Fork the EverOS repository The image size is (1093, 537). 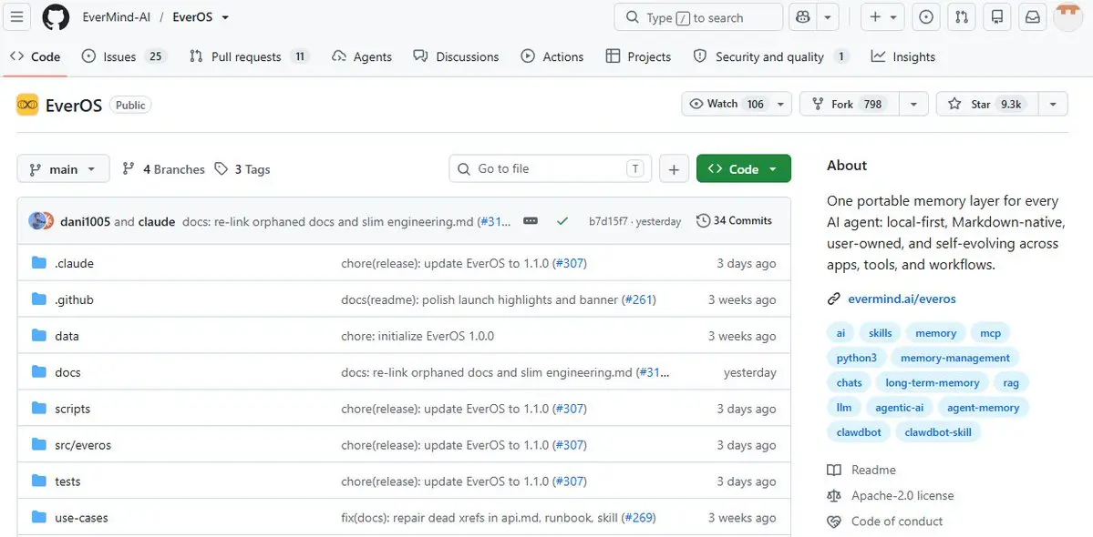tap(850, 105)
